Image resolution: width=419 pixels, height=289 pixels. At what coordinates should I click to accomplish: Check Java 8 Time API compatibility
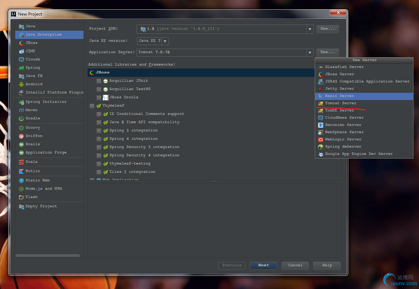tap(99, 122)
